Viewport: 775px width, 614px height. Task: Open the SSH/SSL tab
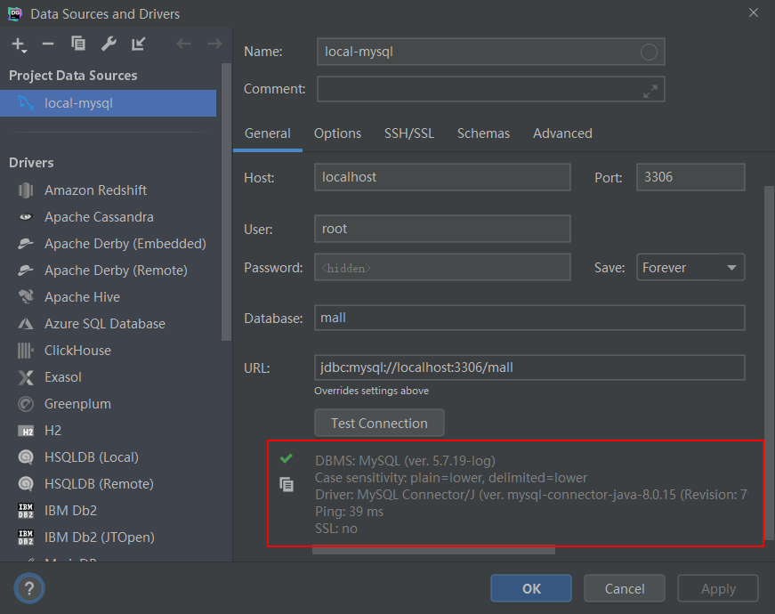click(x=409, y=133)
